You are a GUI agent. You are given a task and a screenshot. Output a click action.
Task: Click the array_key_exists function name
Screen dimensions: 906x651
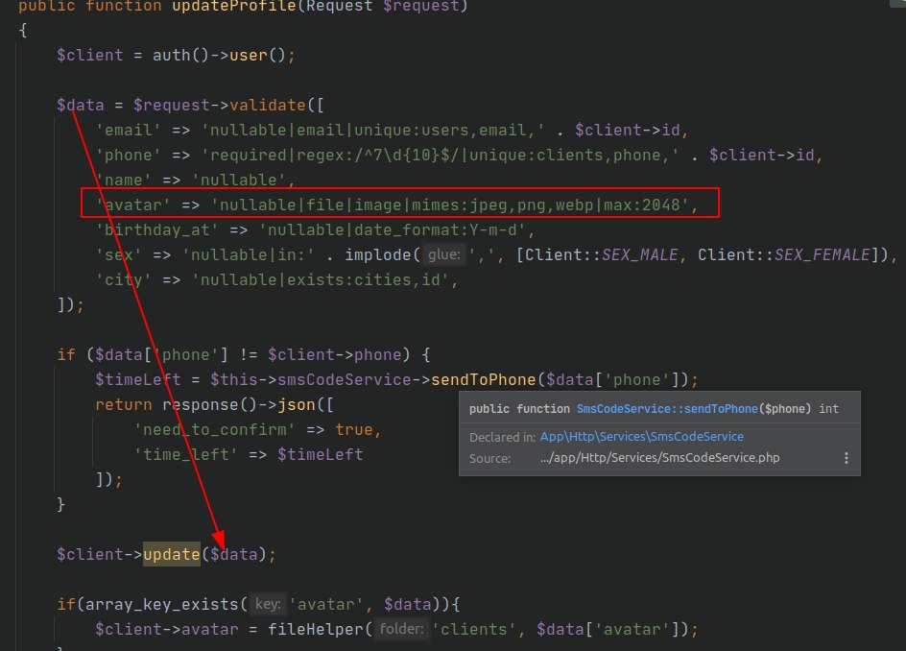[162, 604]
